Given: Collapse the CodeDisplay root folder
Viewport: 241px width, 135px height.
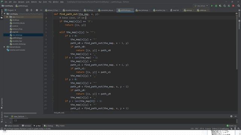Looking at the screenshot, I should point(5,14).
